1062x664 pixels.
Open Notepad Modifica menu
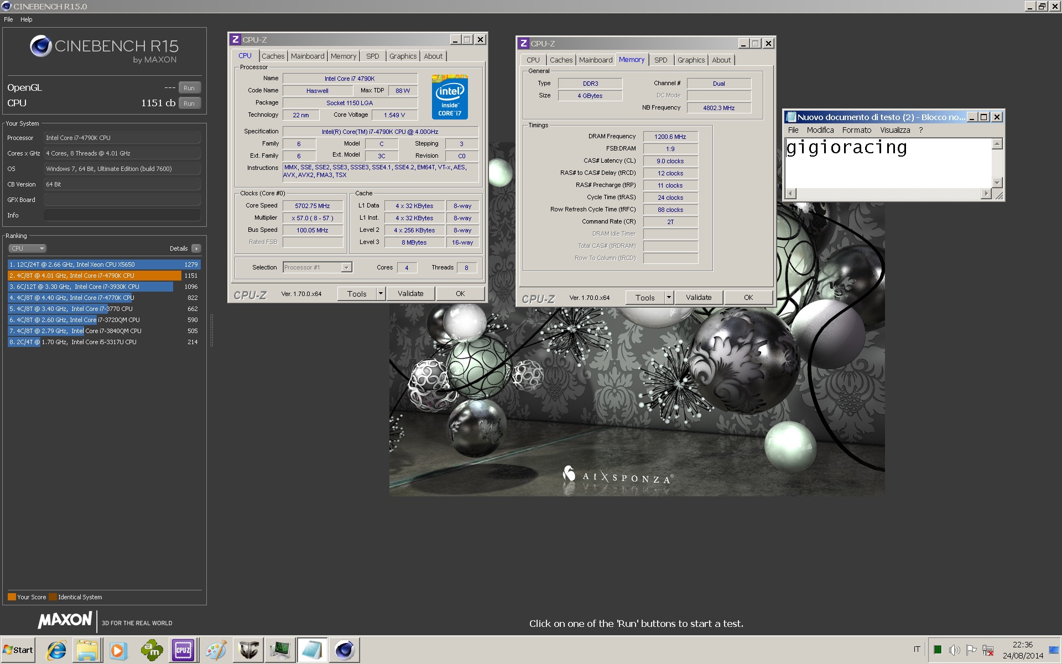click(820, 130)
